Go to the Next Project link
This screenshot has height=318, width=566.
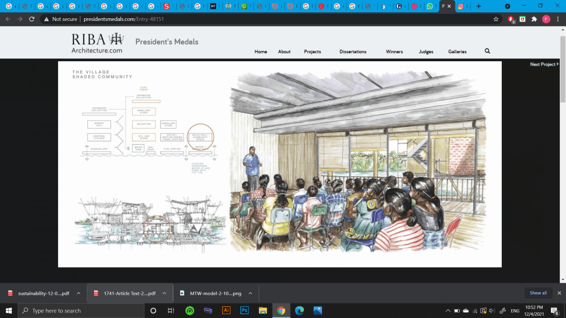tap(543, 65)
